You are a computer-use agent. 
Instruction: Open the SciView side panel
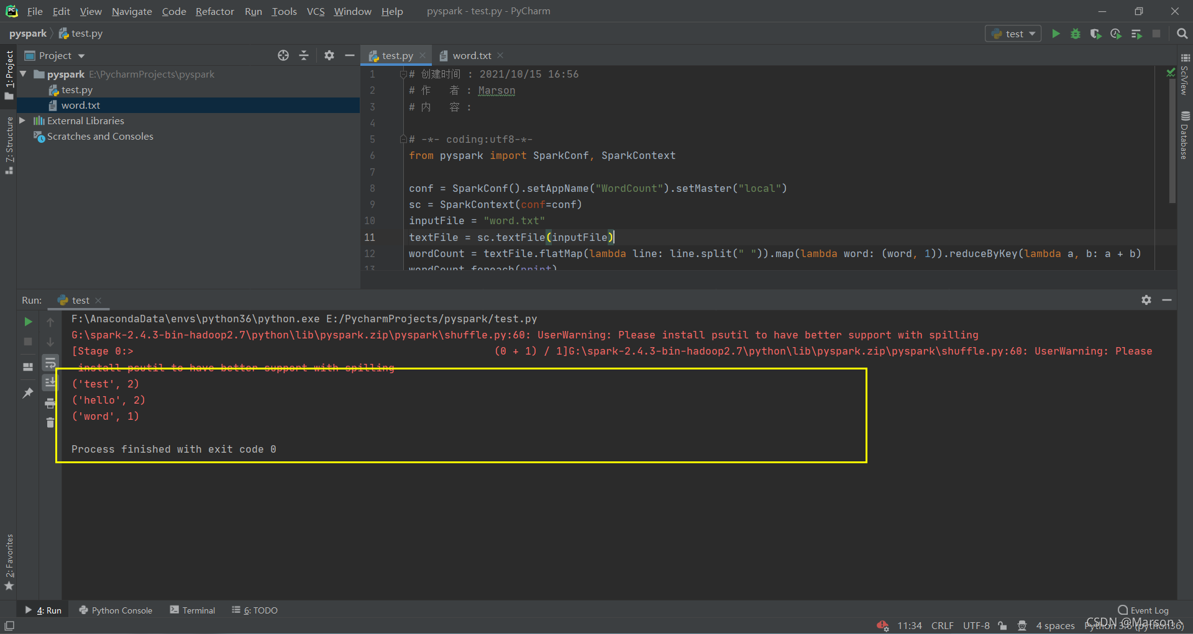[x=1185, y=75]
